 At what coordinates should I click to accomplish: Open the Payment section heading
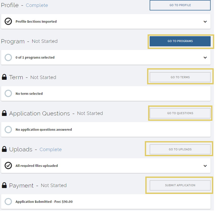point(22,185)
